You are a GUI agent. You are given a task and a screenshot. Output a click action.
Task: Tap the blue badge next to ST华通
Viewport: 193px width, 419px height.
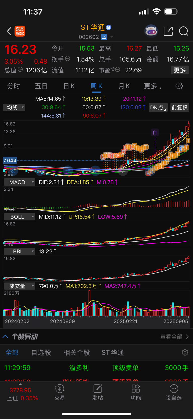click(109, 27)
